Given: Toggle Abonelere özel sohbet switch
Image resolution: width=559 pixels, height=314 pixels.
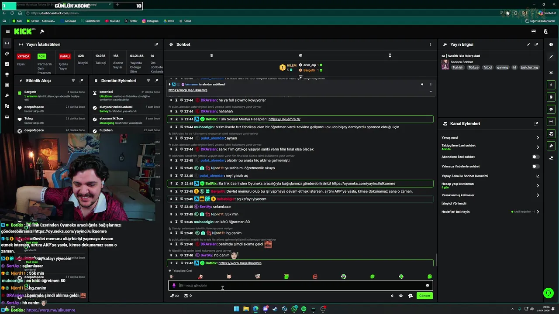Looking at the screenshot, I should 535,157.
